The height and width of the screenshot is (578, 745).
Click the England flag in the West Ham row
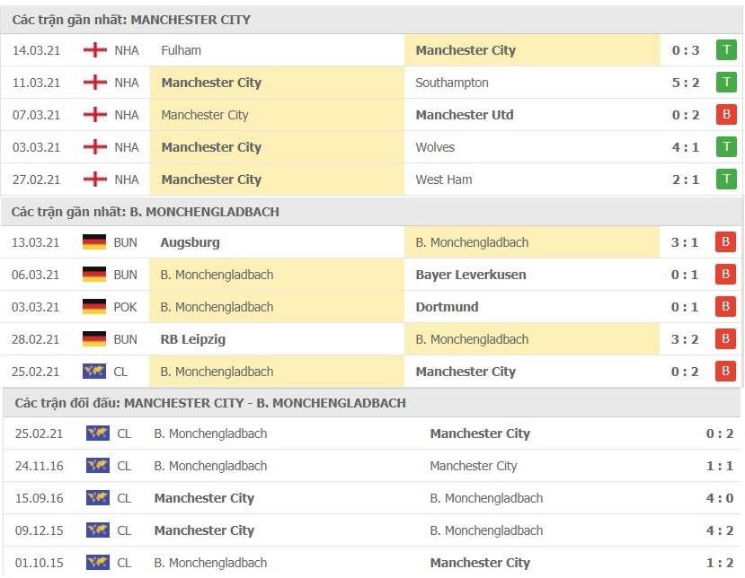tap(95, 180)
